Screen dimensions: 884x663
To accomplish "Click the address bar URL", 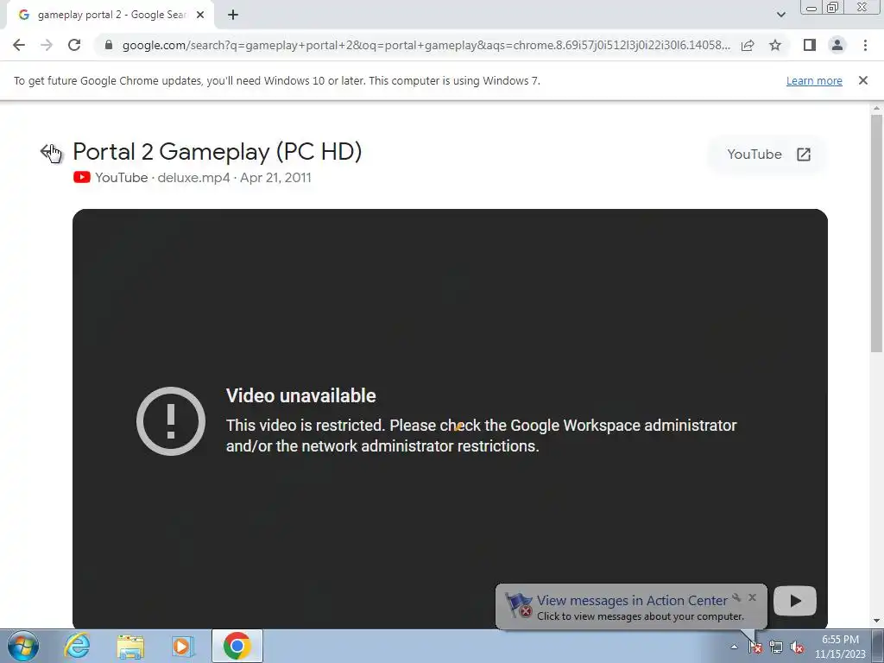I will point(426,45).
